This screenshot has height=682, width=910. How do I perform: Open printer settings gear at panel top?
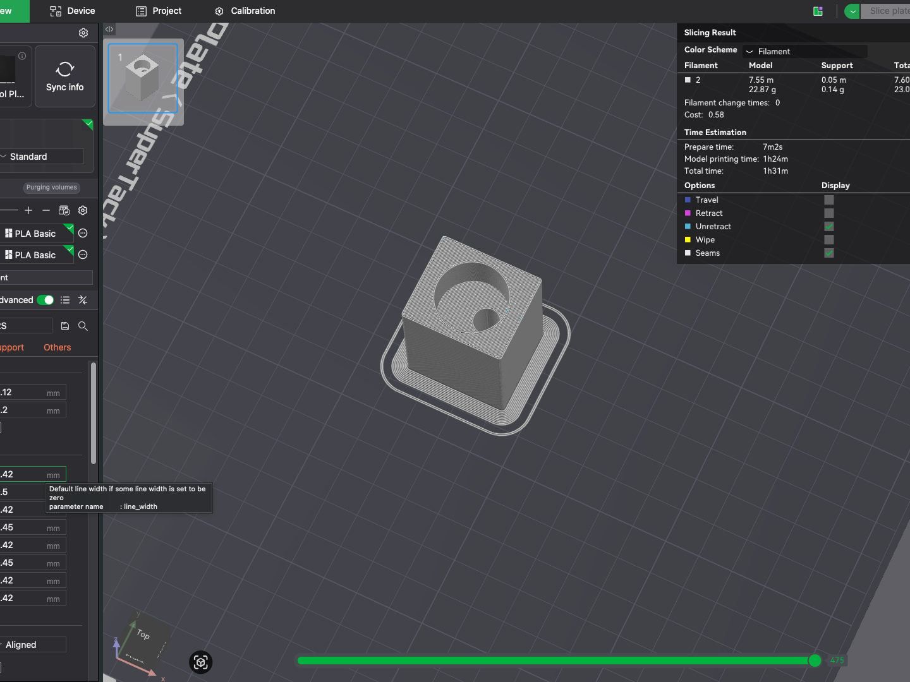[83, 33]
